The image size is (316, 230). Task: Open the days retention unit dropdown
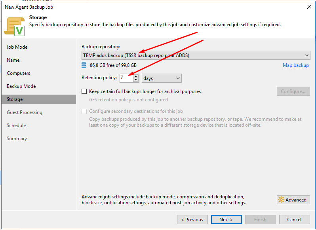[x=162, y=78]
